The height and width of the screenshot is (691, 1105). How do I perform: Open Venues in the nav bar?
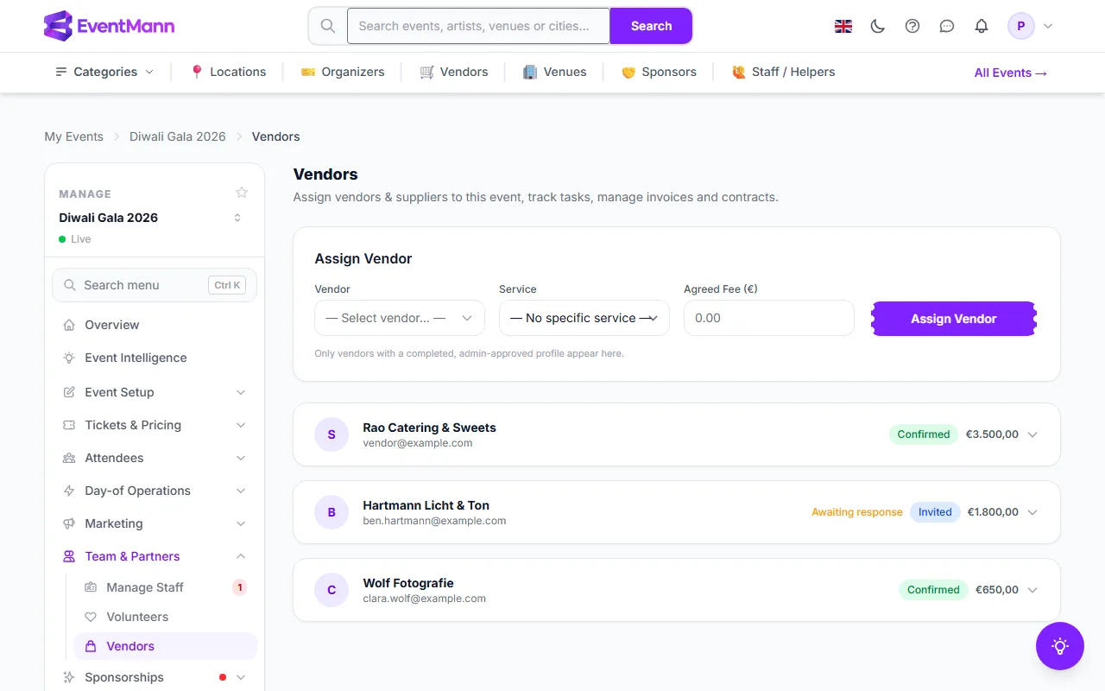[x=555, y=72]
